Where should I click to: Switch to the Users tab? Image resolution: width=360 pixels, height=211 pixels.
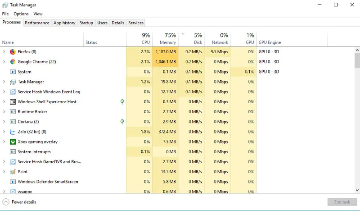[x=103, y=23]
